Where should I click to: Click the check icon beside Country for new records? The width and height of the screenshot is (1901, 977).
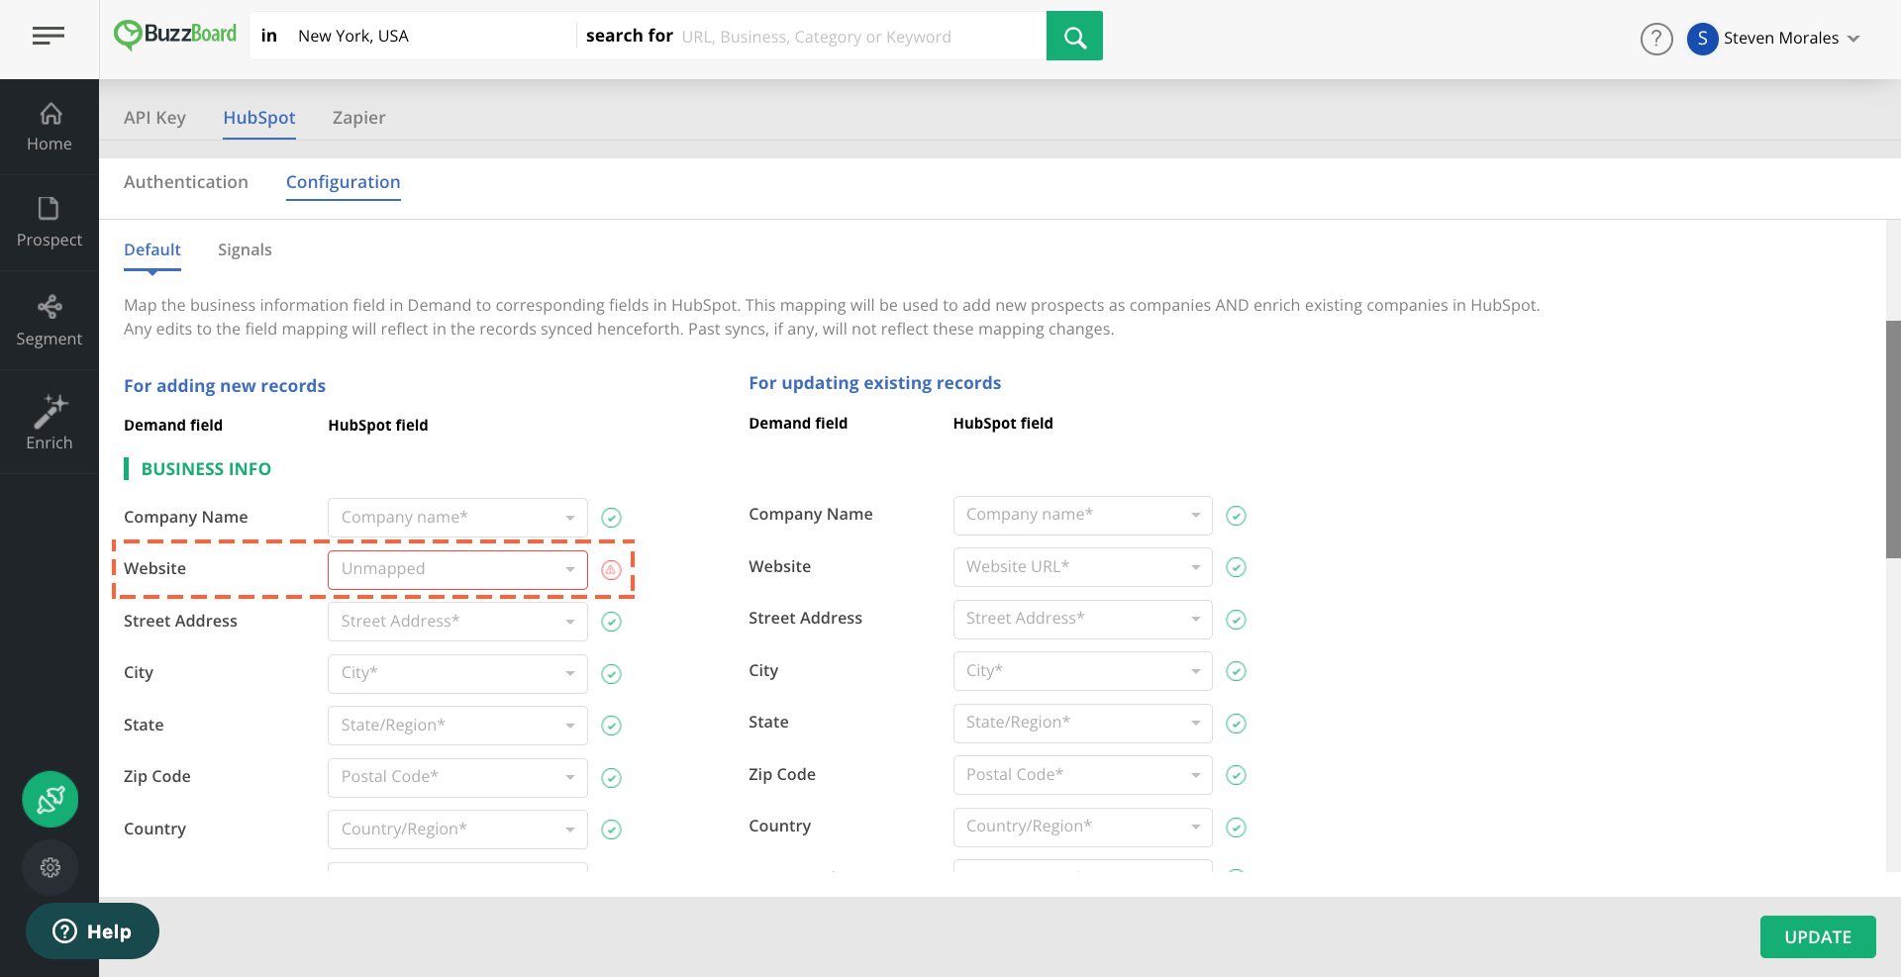tap(612, 830)
